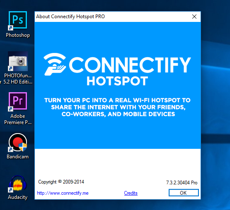Click OK in the About dialog

click(x=184, y=193)
